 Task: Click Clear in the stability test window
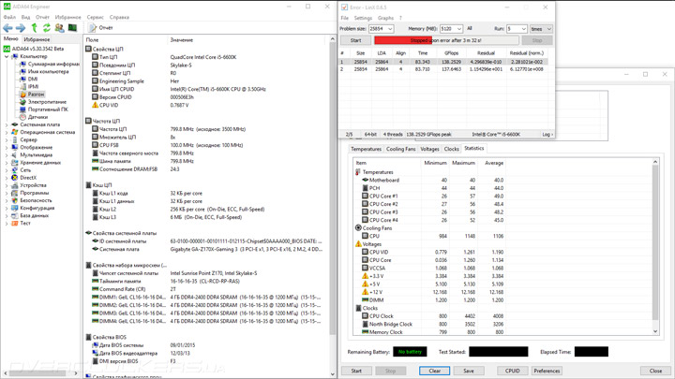434,371
